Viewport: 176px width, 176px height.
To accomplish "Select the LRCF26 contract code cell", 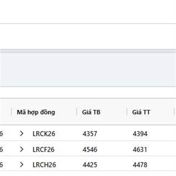I will pos(44,150).
